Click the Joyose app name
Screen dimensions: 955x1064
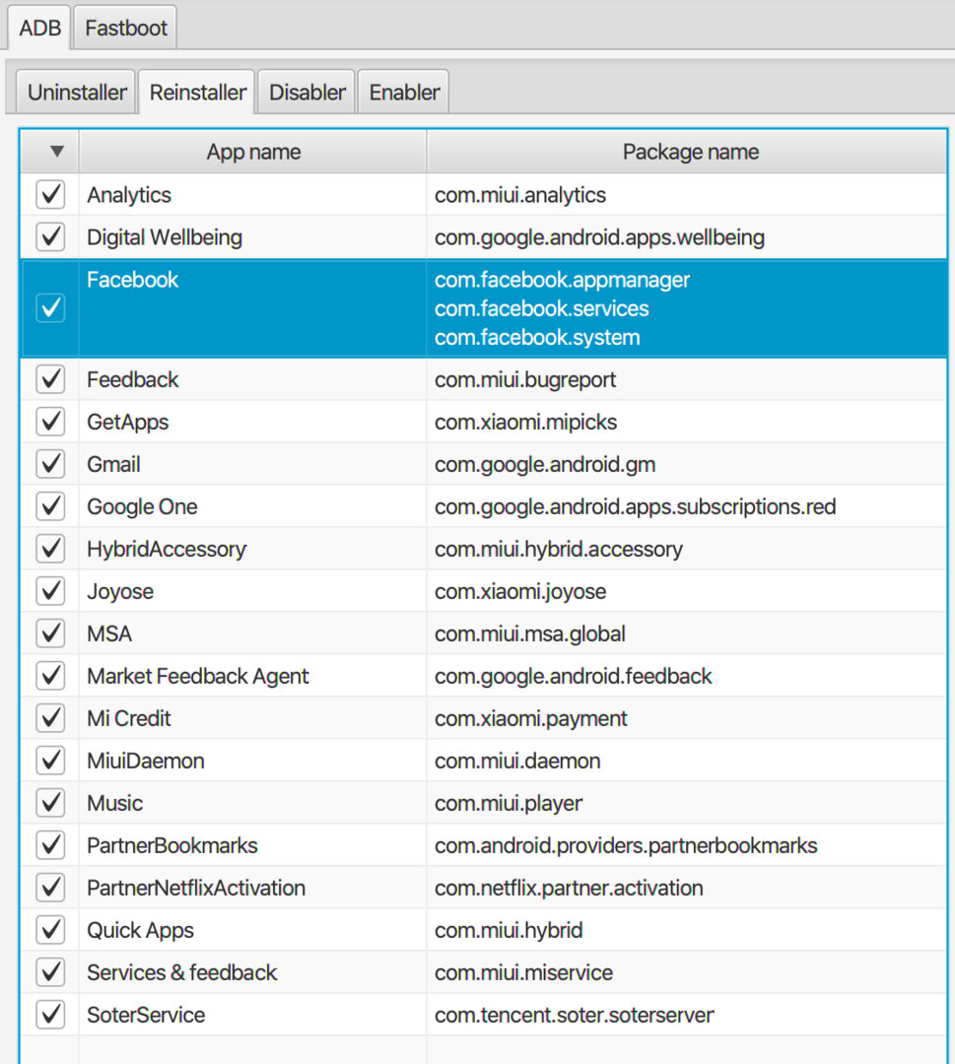click(120, 592)
